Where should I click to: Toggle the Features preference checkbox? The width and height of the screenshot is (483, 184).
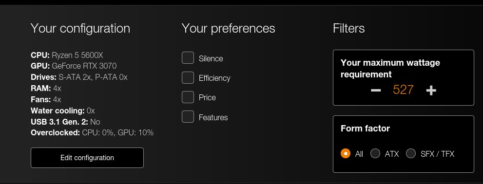click(188, 117)
